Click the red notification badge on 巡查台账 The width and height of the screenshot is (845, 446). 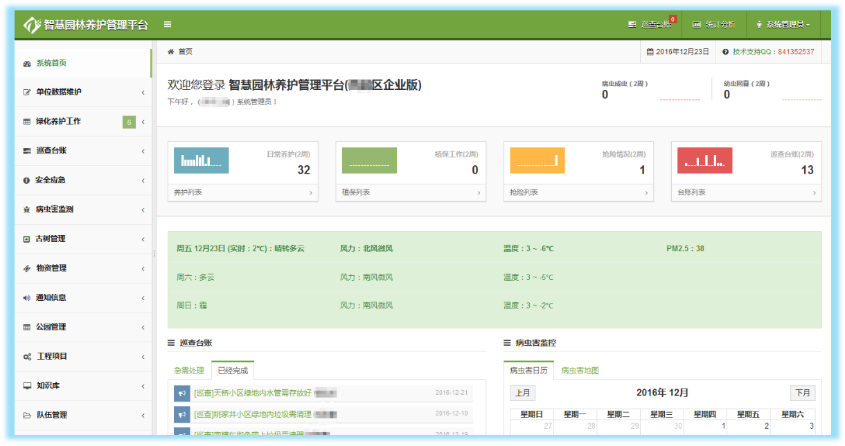point(673,19)
